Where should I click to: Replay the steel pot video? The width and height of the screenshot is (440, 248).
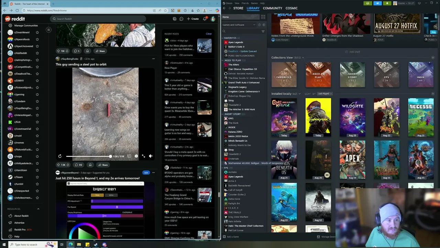[x=60, y=156]
